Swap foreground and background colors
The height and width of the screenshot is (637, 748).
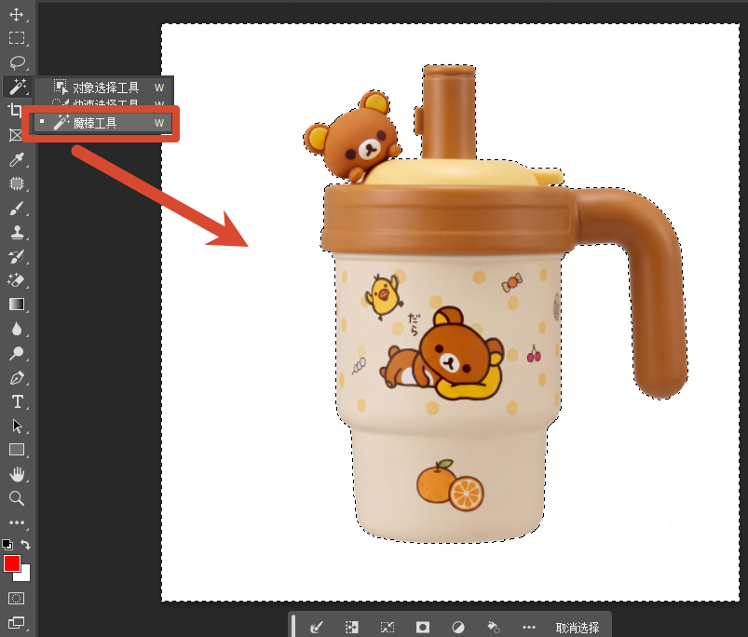(25, 545)
